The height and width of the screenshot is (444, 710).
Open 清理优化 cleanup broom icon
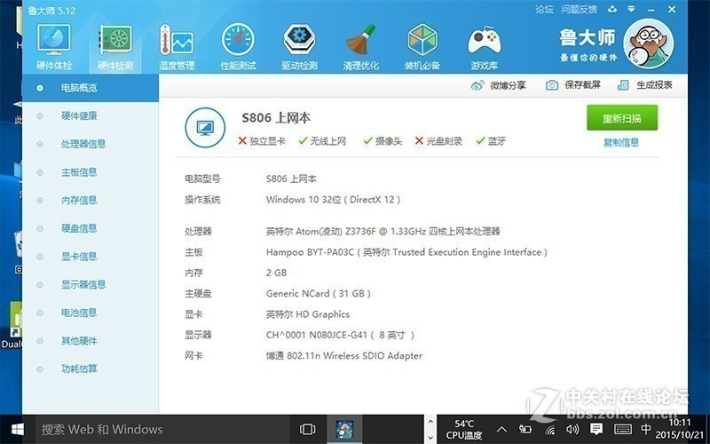coord(361,47)
